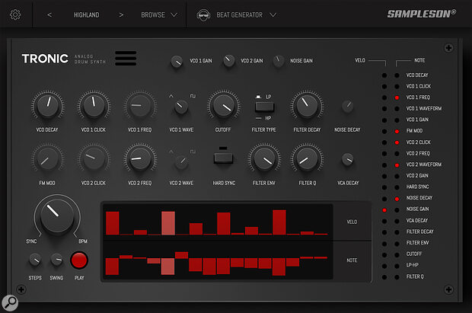This screenshot has height=313, width=472.
Task: Click the square wave symbol above VCO 1 WAVE
Action: click(193, 96)
